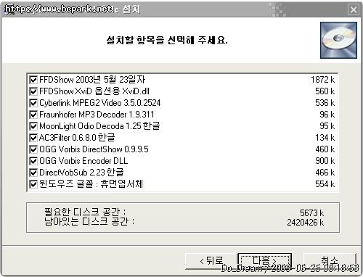
Task: Select the '134 k' size value
Action: pos(325,138)
